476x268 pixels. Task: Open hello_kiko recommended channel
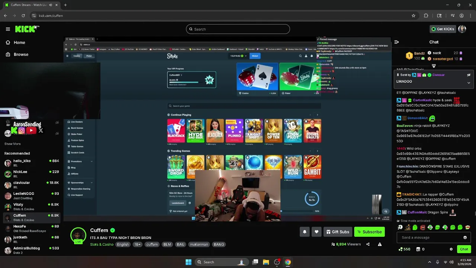32,163
